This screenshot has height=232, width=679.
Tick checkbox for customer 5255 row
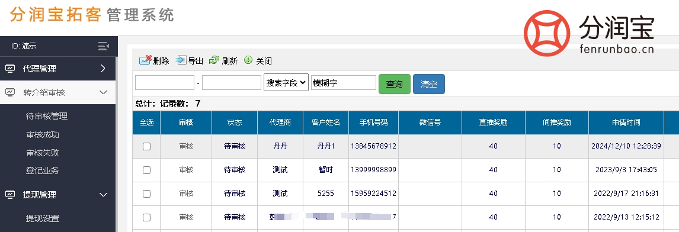pos(146,194)
